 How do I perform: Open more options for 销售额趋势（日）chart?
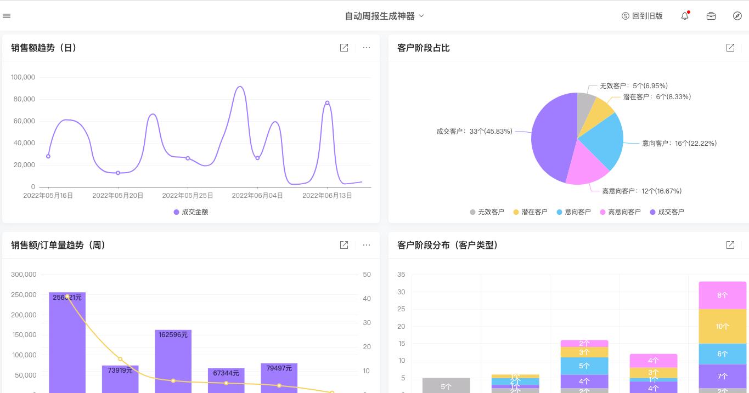(366, 48)
